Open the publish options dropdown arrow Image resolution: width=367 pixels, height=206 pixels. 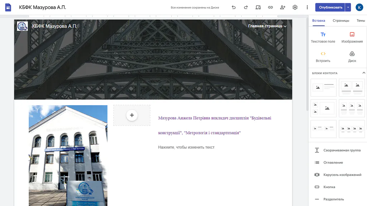(x=348, y=8)
